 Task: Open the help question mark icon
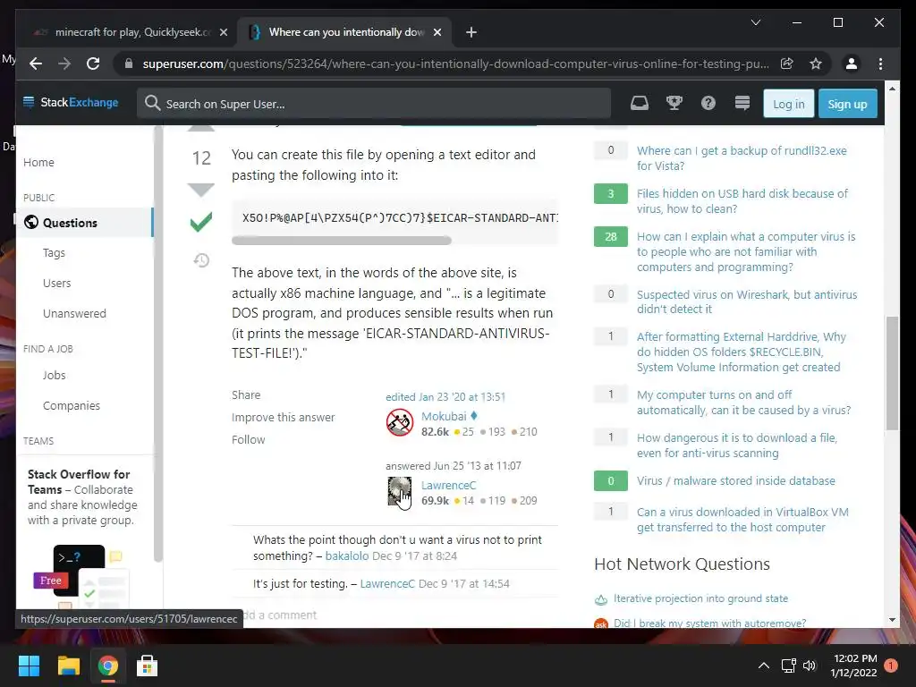tap(708, 104)
